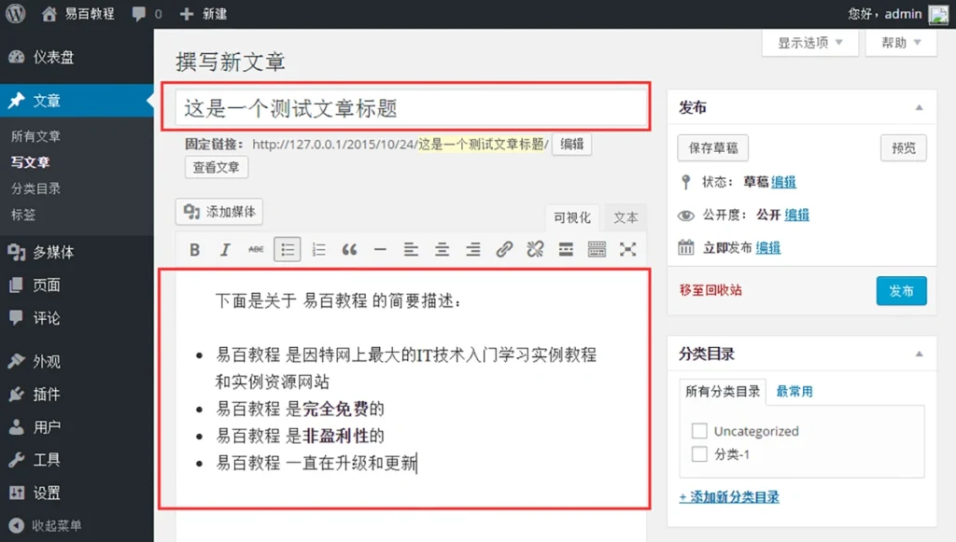Open the 标签 tags submenu

[23, 215]
